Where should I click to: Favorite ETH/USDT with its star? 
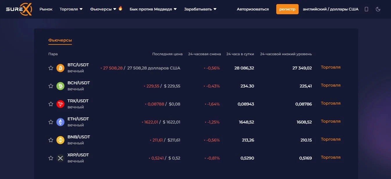coord(51,122)
